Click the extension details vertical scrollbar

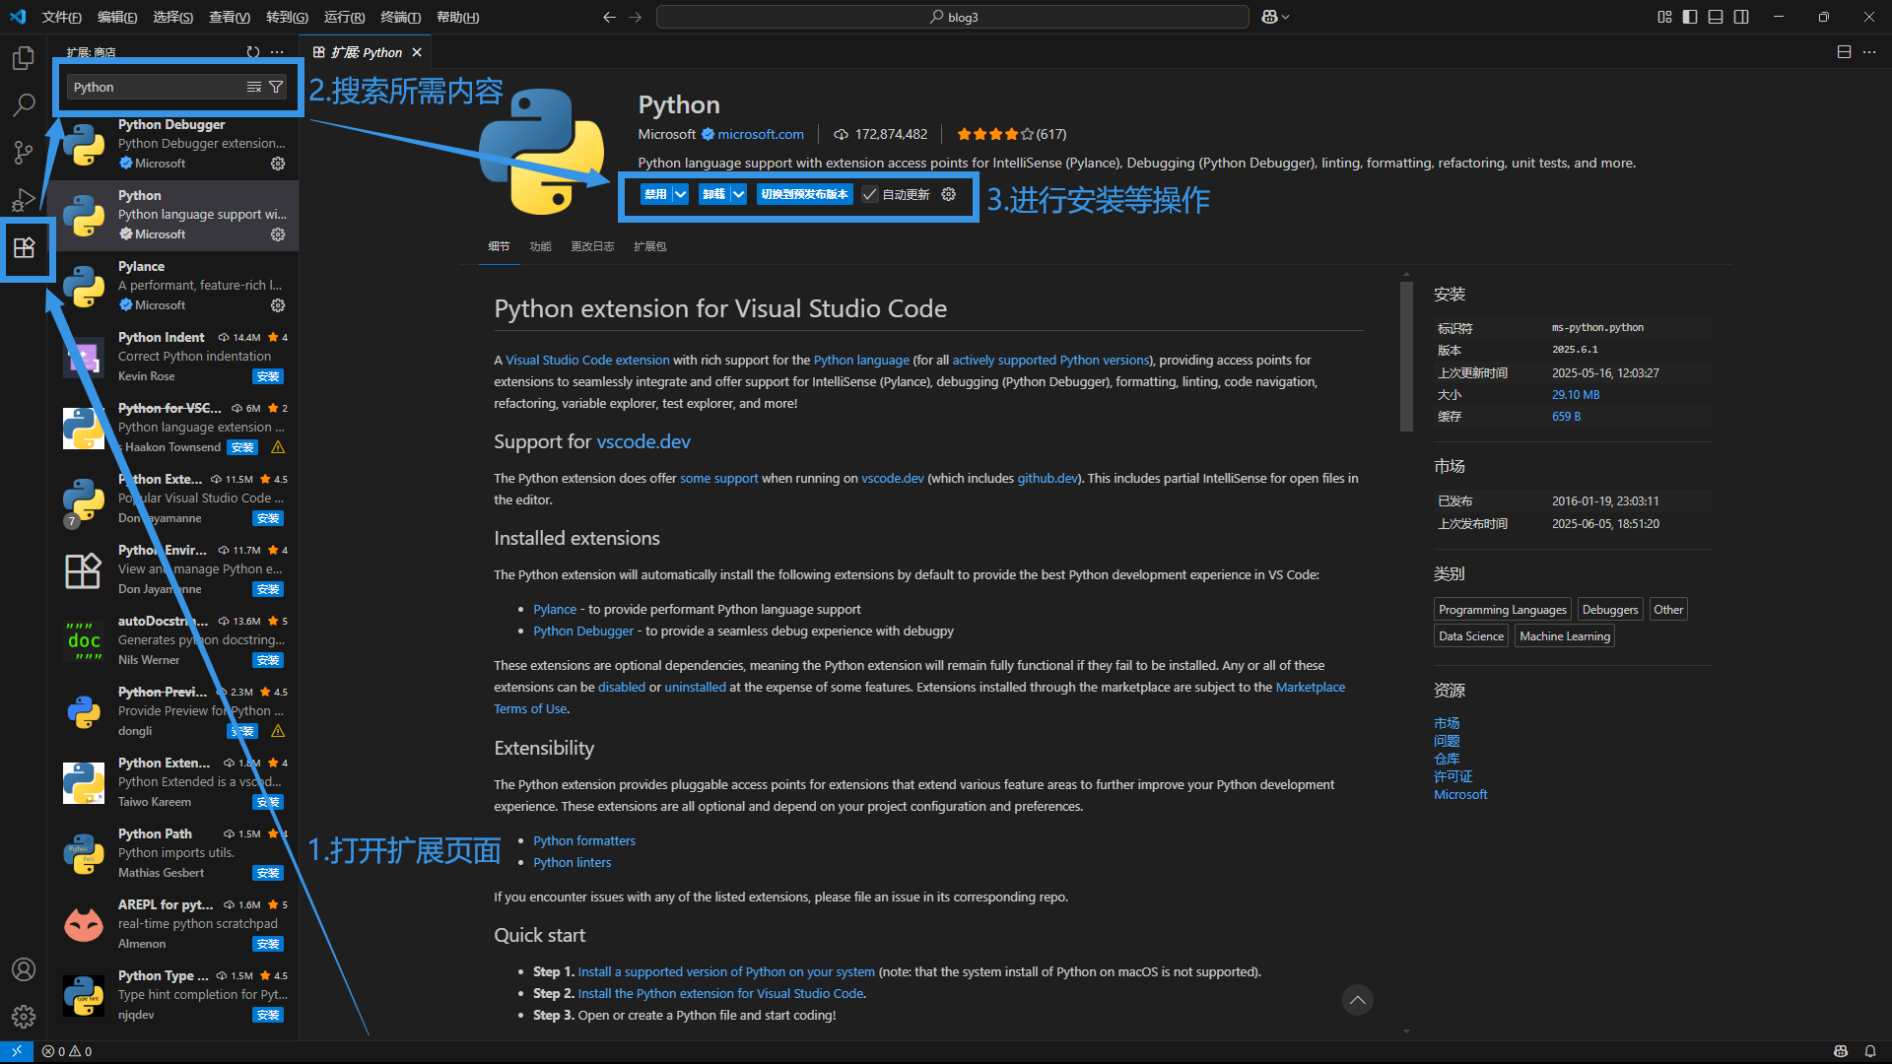point(1406,357)
